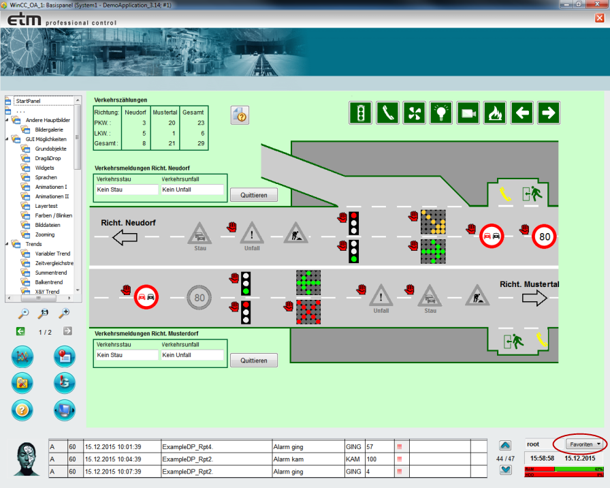
Task: Open the emergency phone view icon
Action: (387, 113)
